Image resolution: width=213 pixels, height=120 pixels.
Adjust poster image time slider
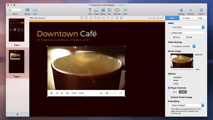coord(182,69)
